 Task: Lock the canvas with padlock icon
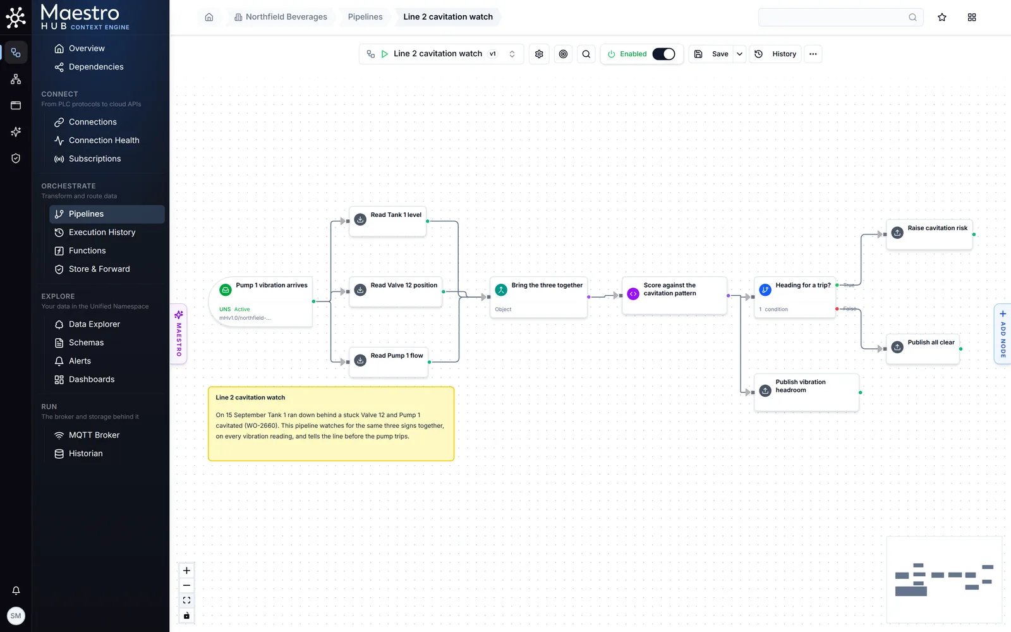point(186,616)
